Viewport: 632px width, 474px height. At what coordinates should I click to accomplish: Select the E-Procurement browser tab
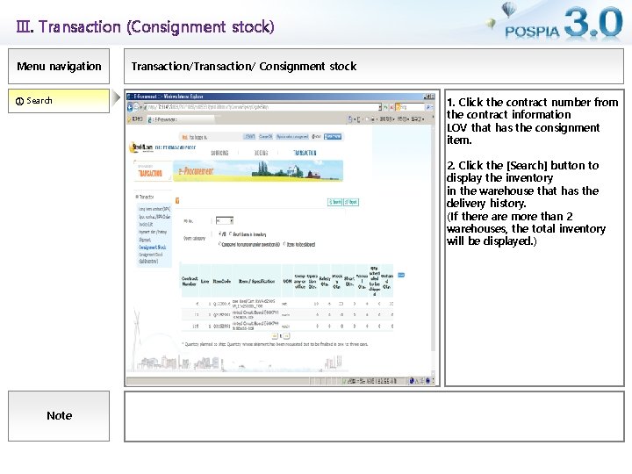point(181,119)
